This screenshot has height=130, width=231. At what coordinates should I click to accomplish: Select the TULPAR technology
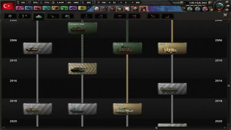pyautogui.click(x=127, y=109)
